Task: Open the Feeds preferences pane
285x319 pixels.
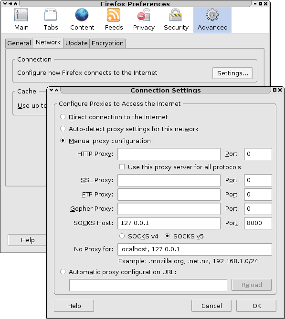Action: coord(114,20)
